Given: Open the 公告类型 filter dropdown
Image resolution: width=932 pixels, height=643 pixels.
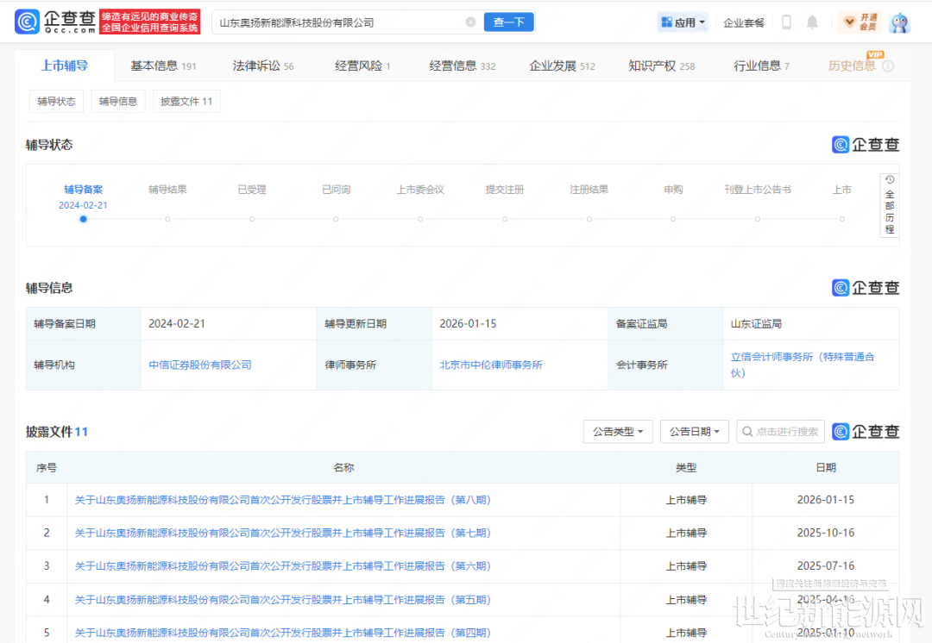Looking at the screenshot, I should coord(618,432).
